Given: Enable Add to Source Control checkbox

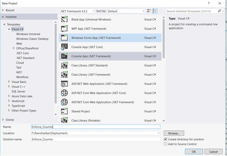Looking at the screenshot, I should pos(166,144).
